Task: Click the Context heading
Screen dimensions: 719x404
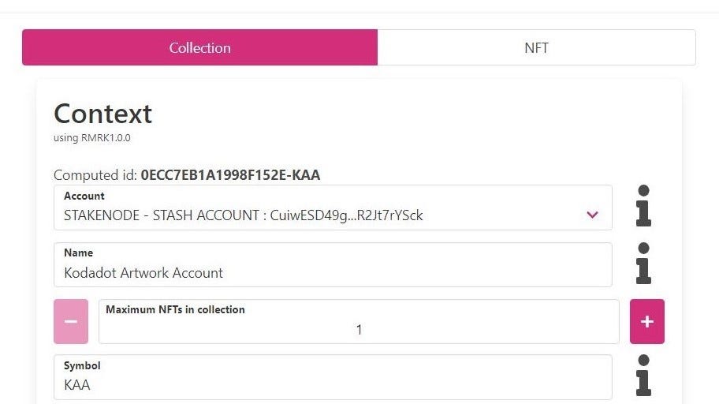Action: [102, 114]
